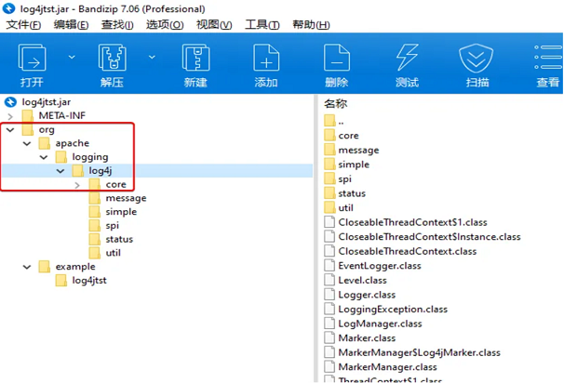Click the View (查看) toolbar icon
This screenshot has height=383, width=564.
(548, 61)
